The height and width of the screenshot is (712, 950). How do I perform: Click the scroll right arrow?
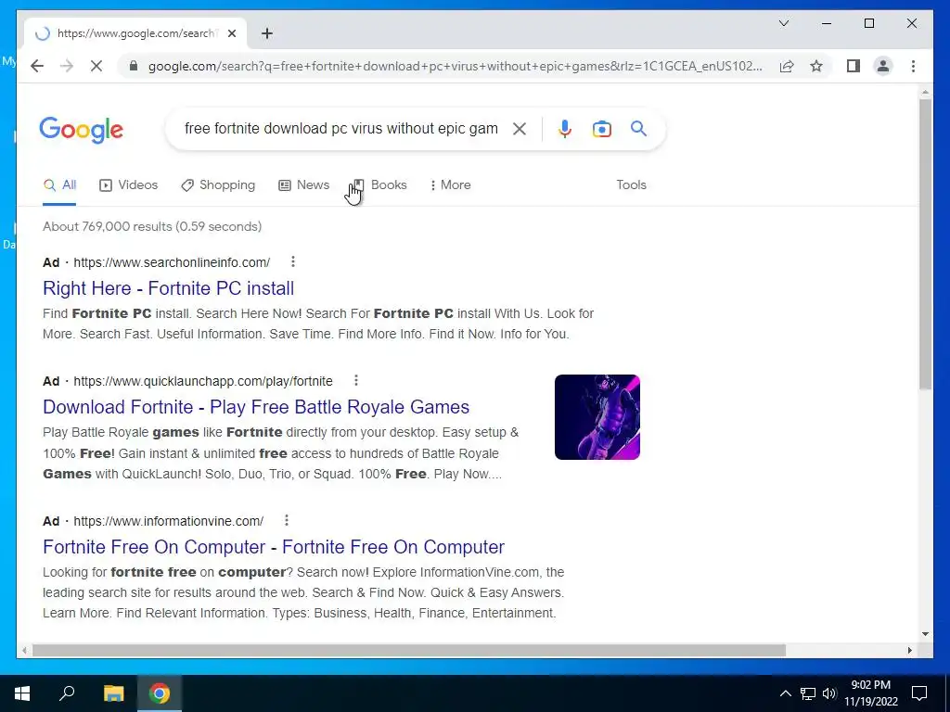coord(909,650)
